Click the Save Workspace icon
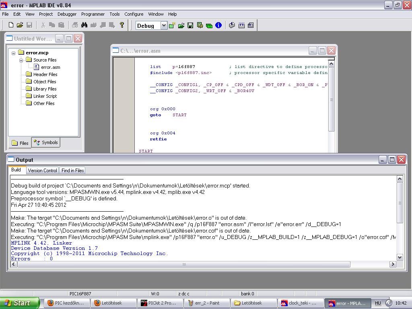The image size is (412, 309). click(190, 25)
